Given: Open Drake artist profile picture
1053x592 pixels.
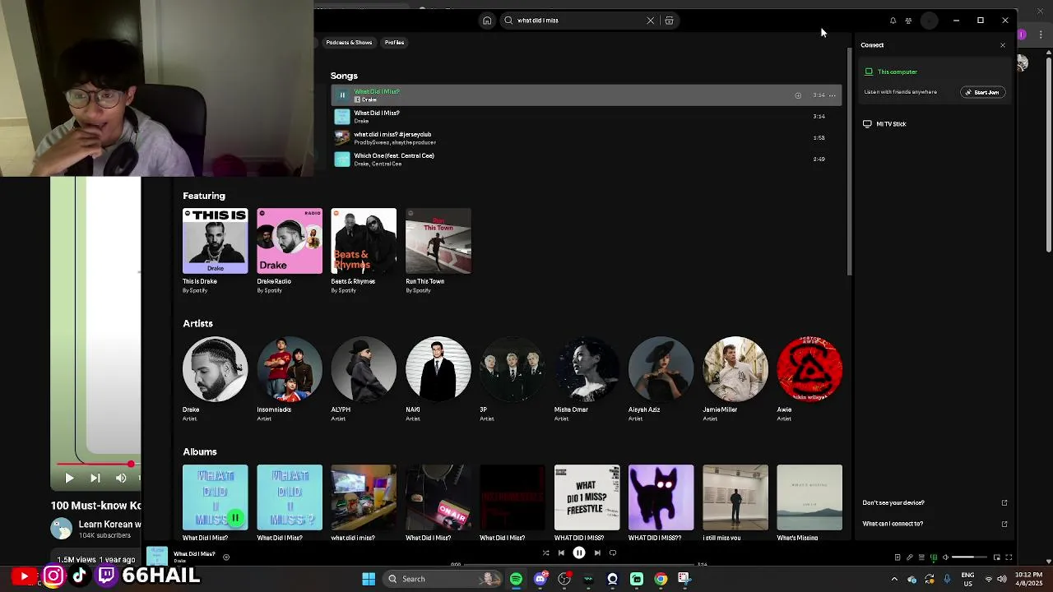Looking at the screenshot, I should point(215,369).
